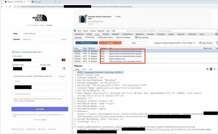Click the browser reload icon
The image size is (218, 134).
(x=10, y=6)
